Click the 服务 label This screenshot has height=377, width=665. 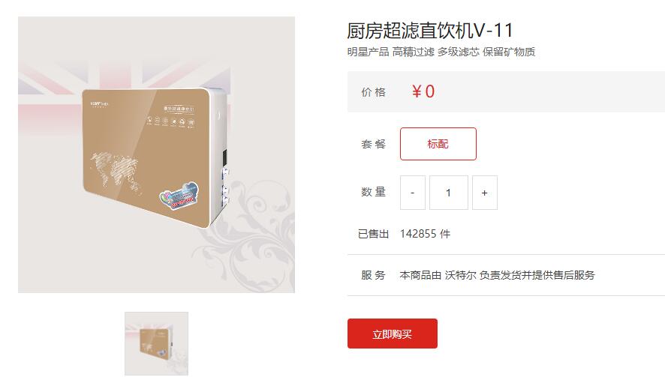click(x=374, y=275)
